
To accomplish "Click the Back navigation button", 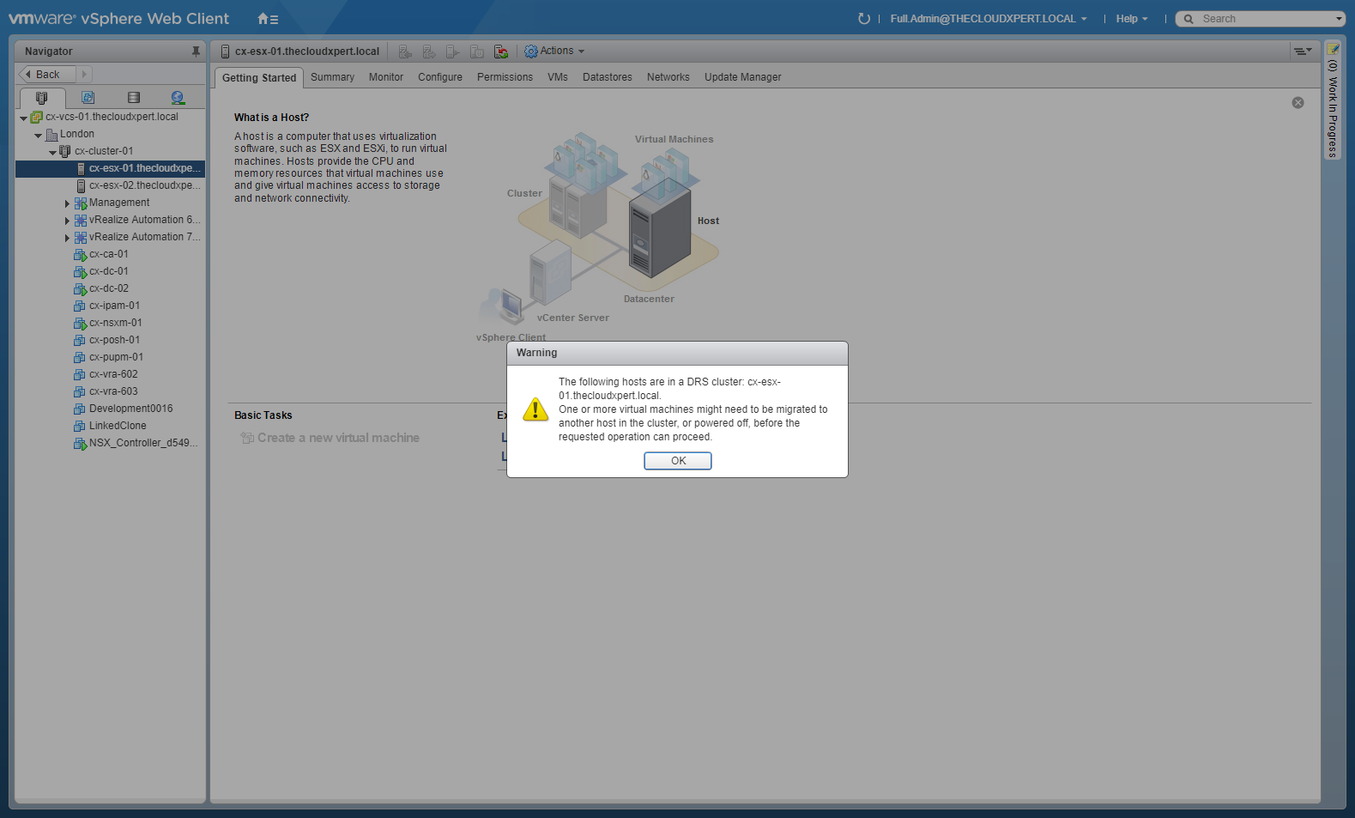I will tap(47, 75).
